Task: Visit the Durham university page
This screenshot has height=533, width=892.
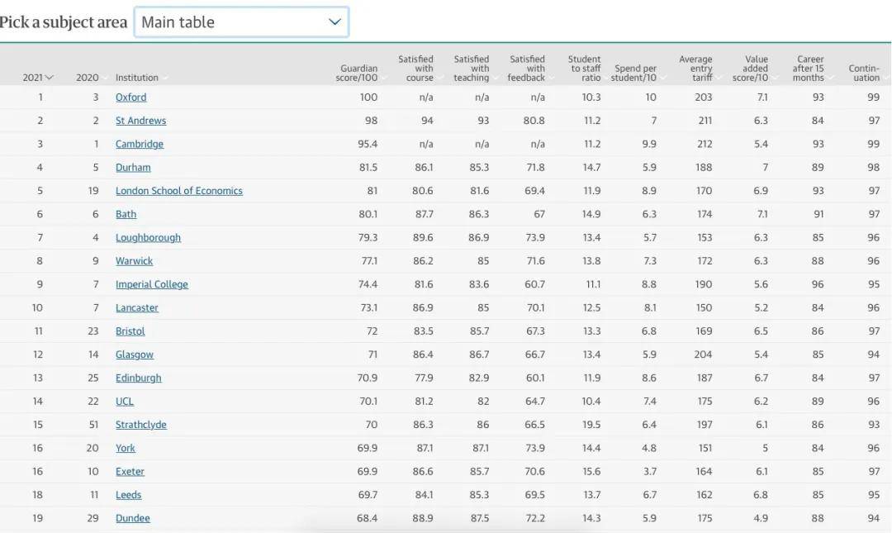Action: click(x=133, y=168)
